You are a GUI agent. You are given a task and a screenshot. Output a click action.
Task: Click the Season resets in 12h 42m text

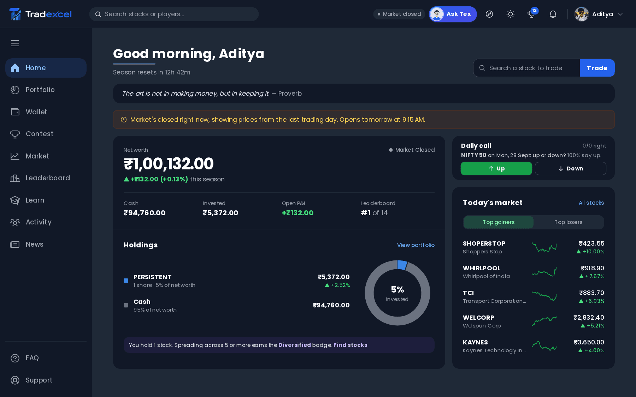click(x=152, y=72)
